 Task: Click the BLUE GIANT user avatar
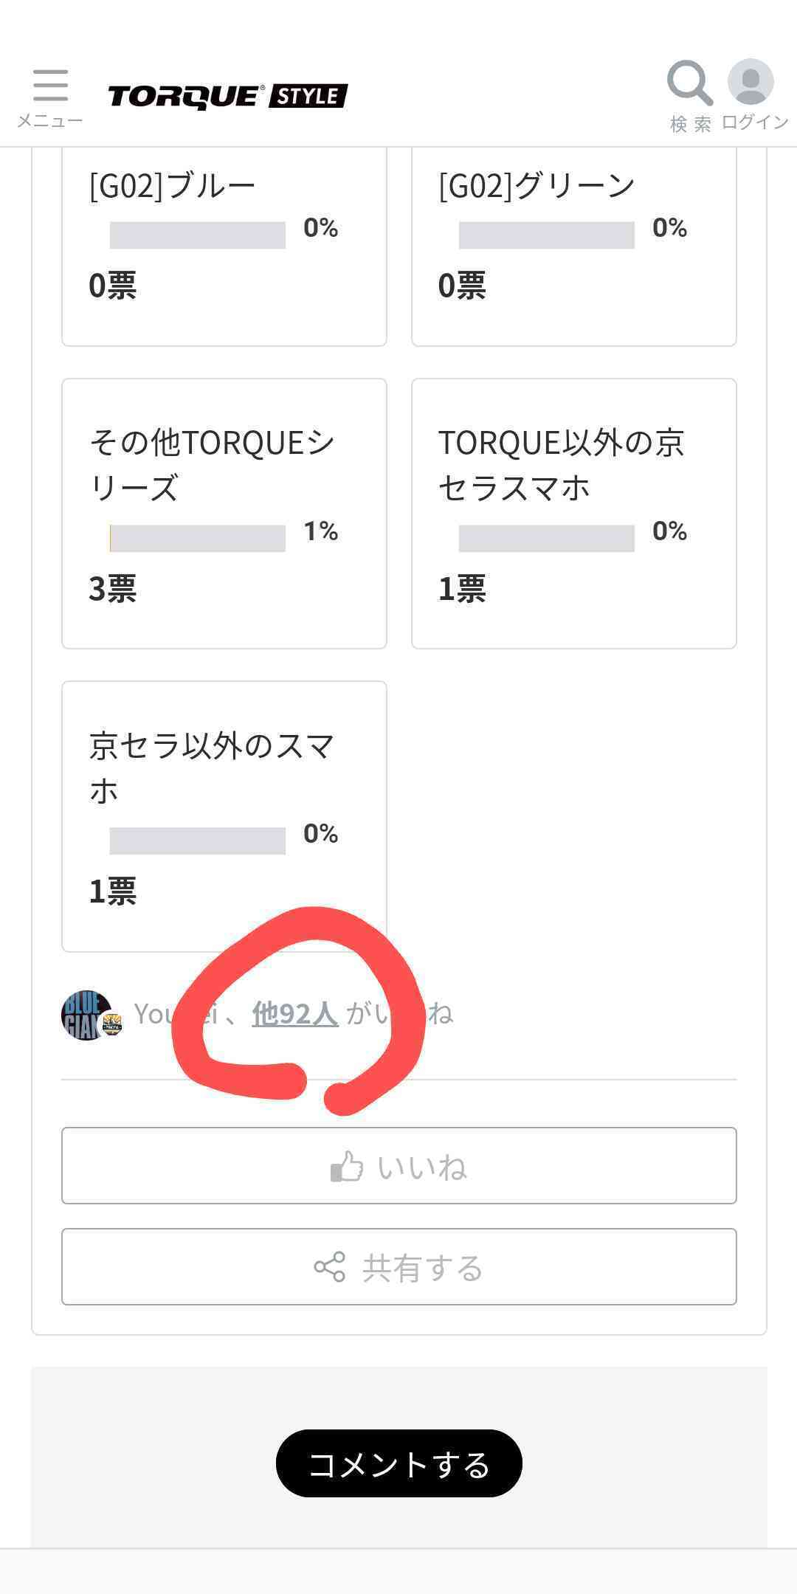87,1015
